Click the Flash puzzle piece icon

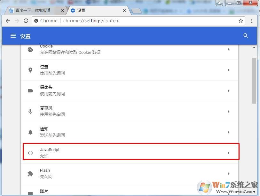(30, 174)
